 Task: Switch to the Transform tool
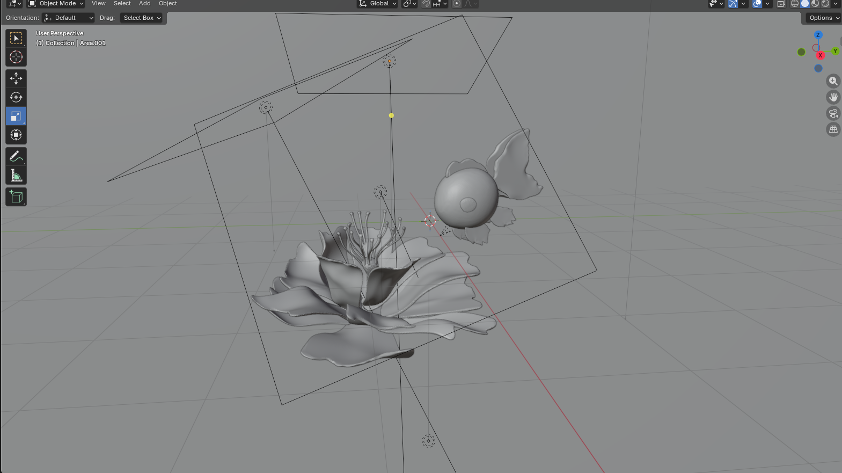point(16,135)
